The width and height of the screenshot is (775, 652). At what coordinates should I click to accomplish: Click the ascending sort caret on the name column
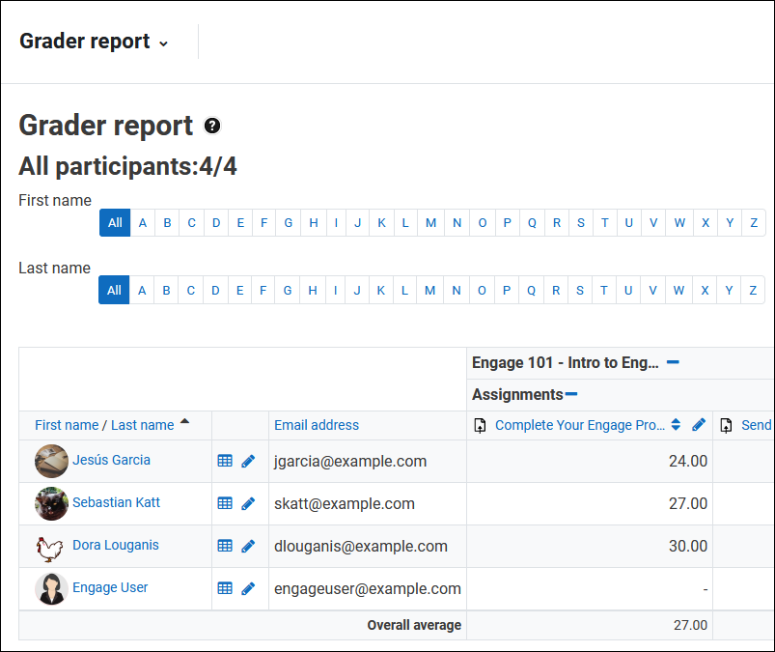pos(184,422)
